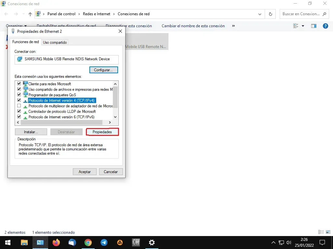
Task: Click the help question mark icon
Action: coord(325,26)
